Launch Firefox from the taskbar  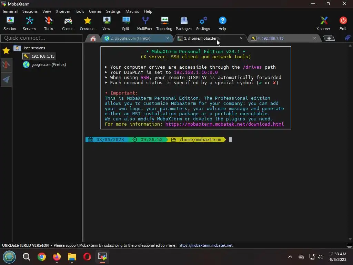(57, 257)
